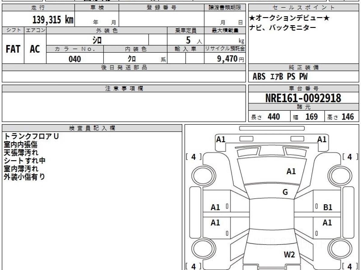Select the 天張薄汚れ note

click(x=20, y=153)
